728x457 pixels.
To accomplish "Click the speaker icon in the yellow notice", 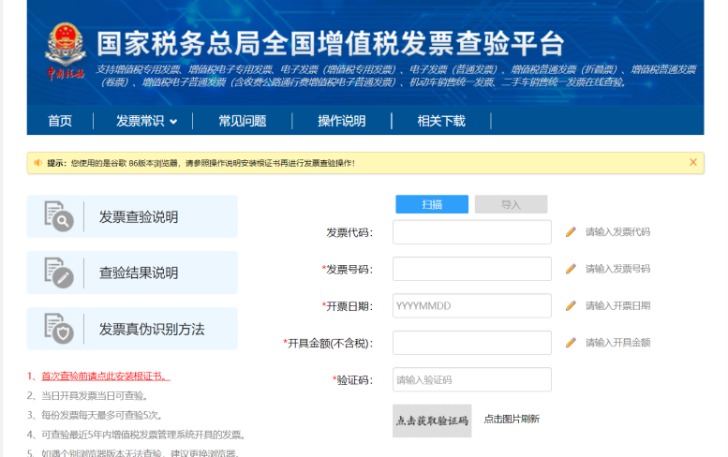I will click(x=38, y=163).
